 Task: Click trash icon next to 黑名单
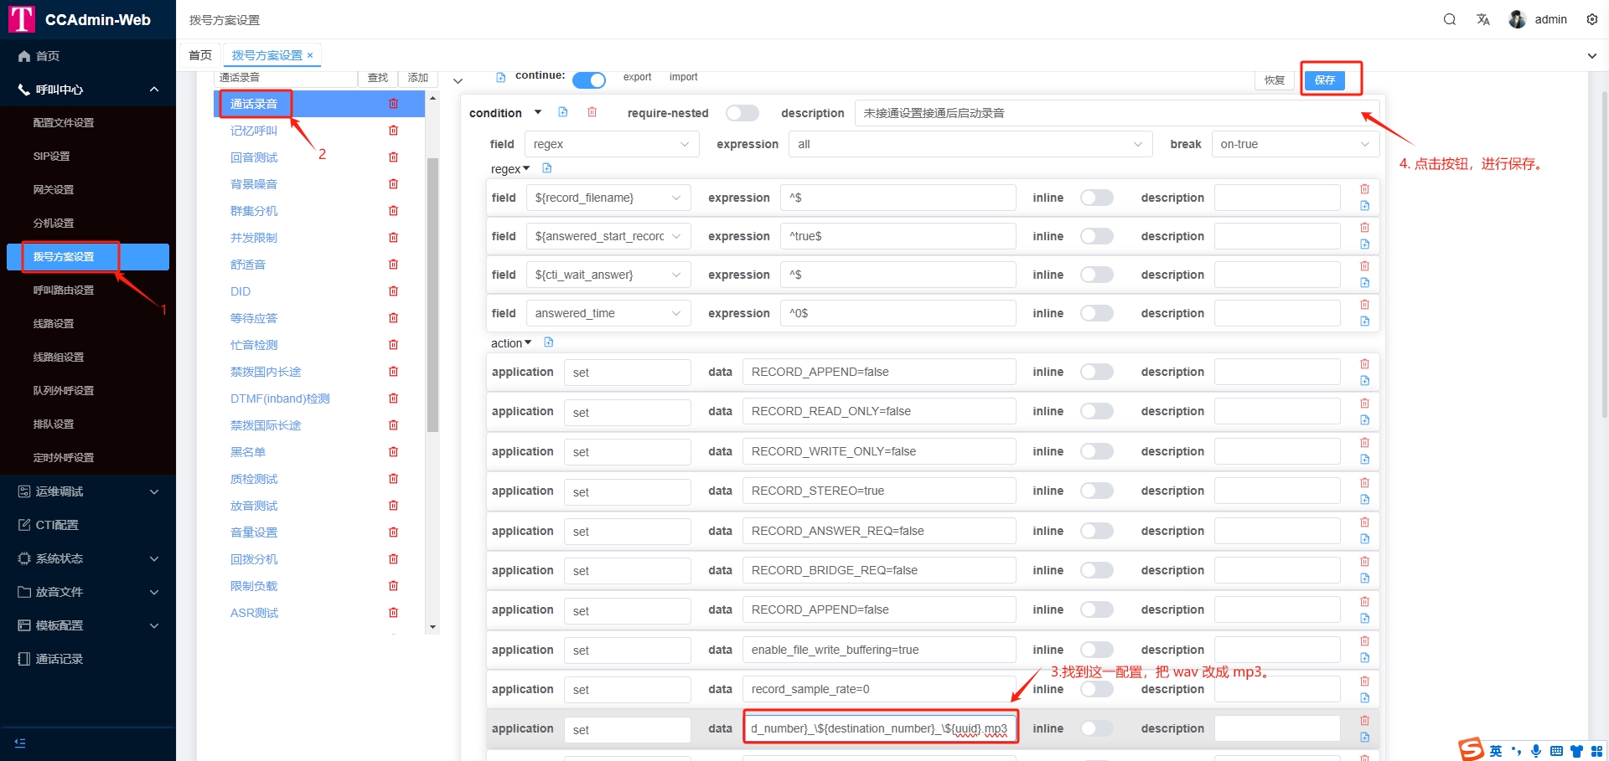[393, 452]
